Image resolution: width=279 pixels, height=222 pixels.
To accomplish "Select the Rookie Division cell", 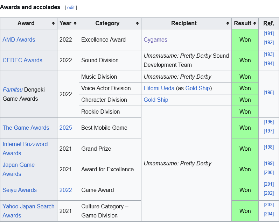I will pos(110,112).
